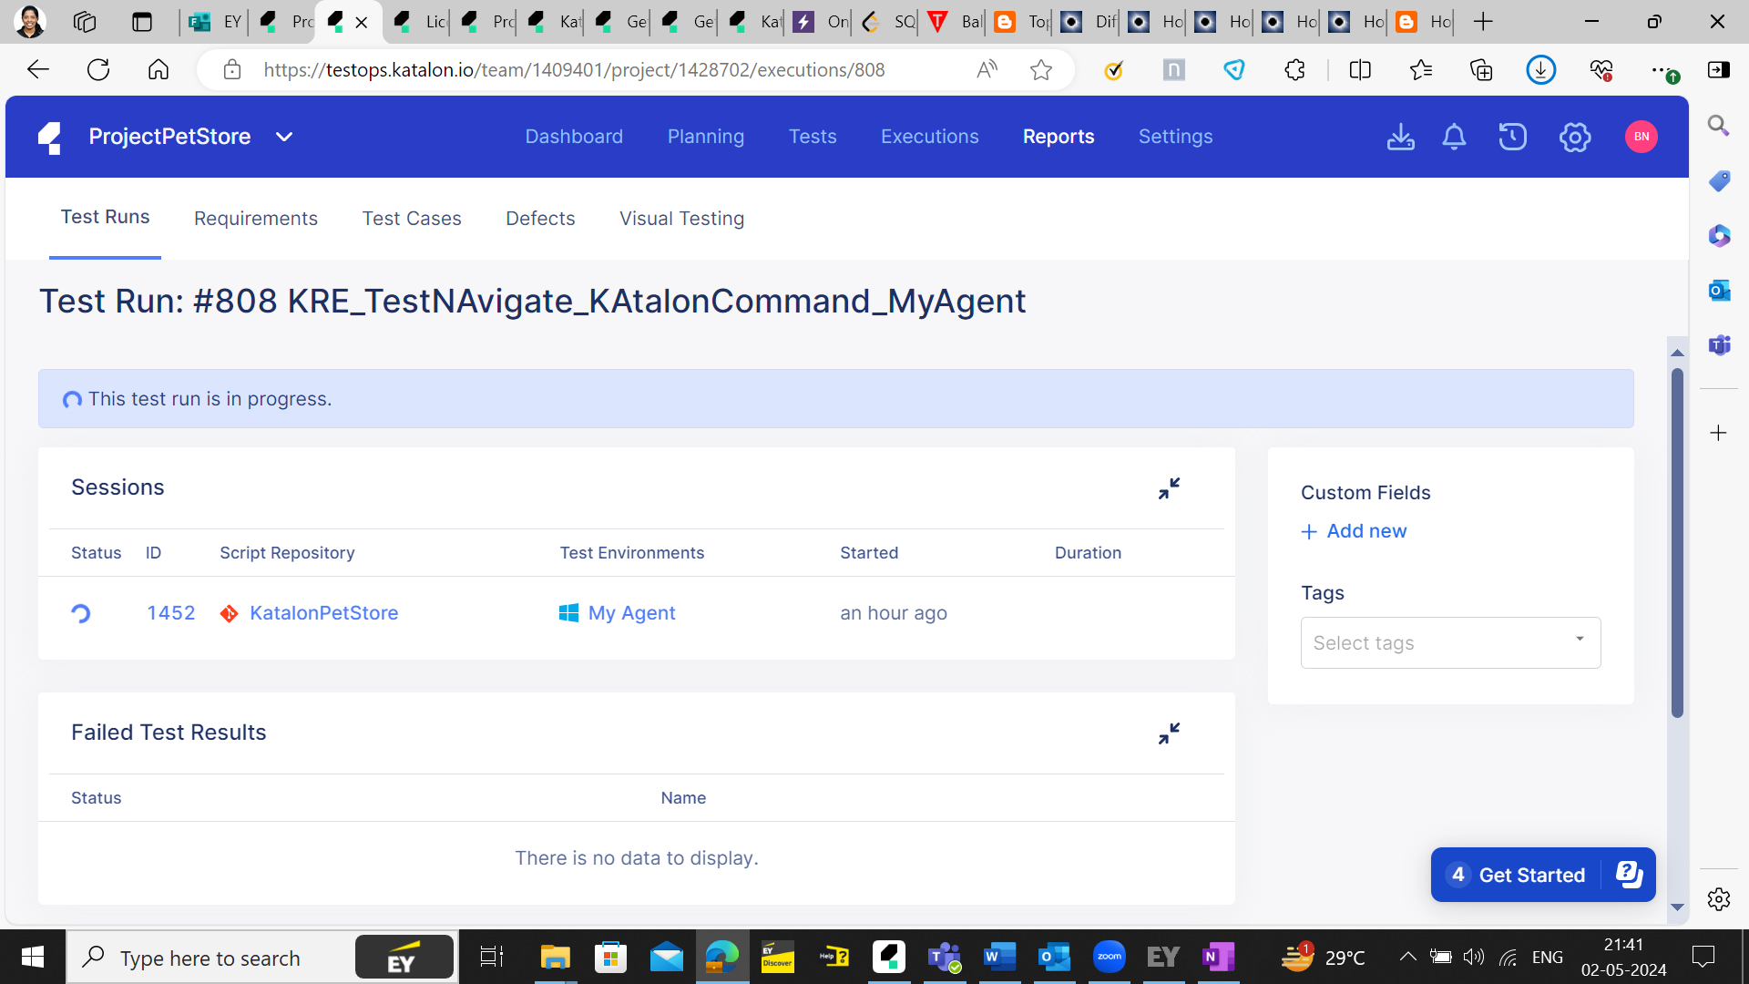Open the Executions menu
The width and height of the screenshot is (1749, 984).
tap(929, 137)
